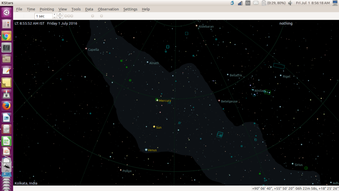Open the yellow sticky notes dock icon
Image resolution: width=339 pixels, height=191 pixels.
[6, 83]
